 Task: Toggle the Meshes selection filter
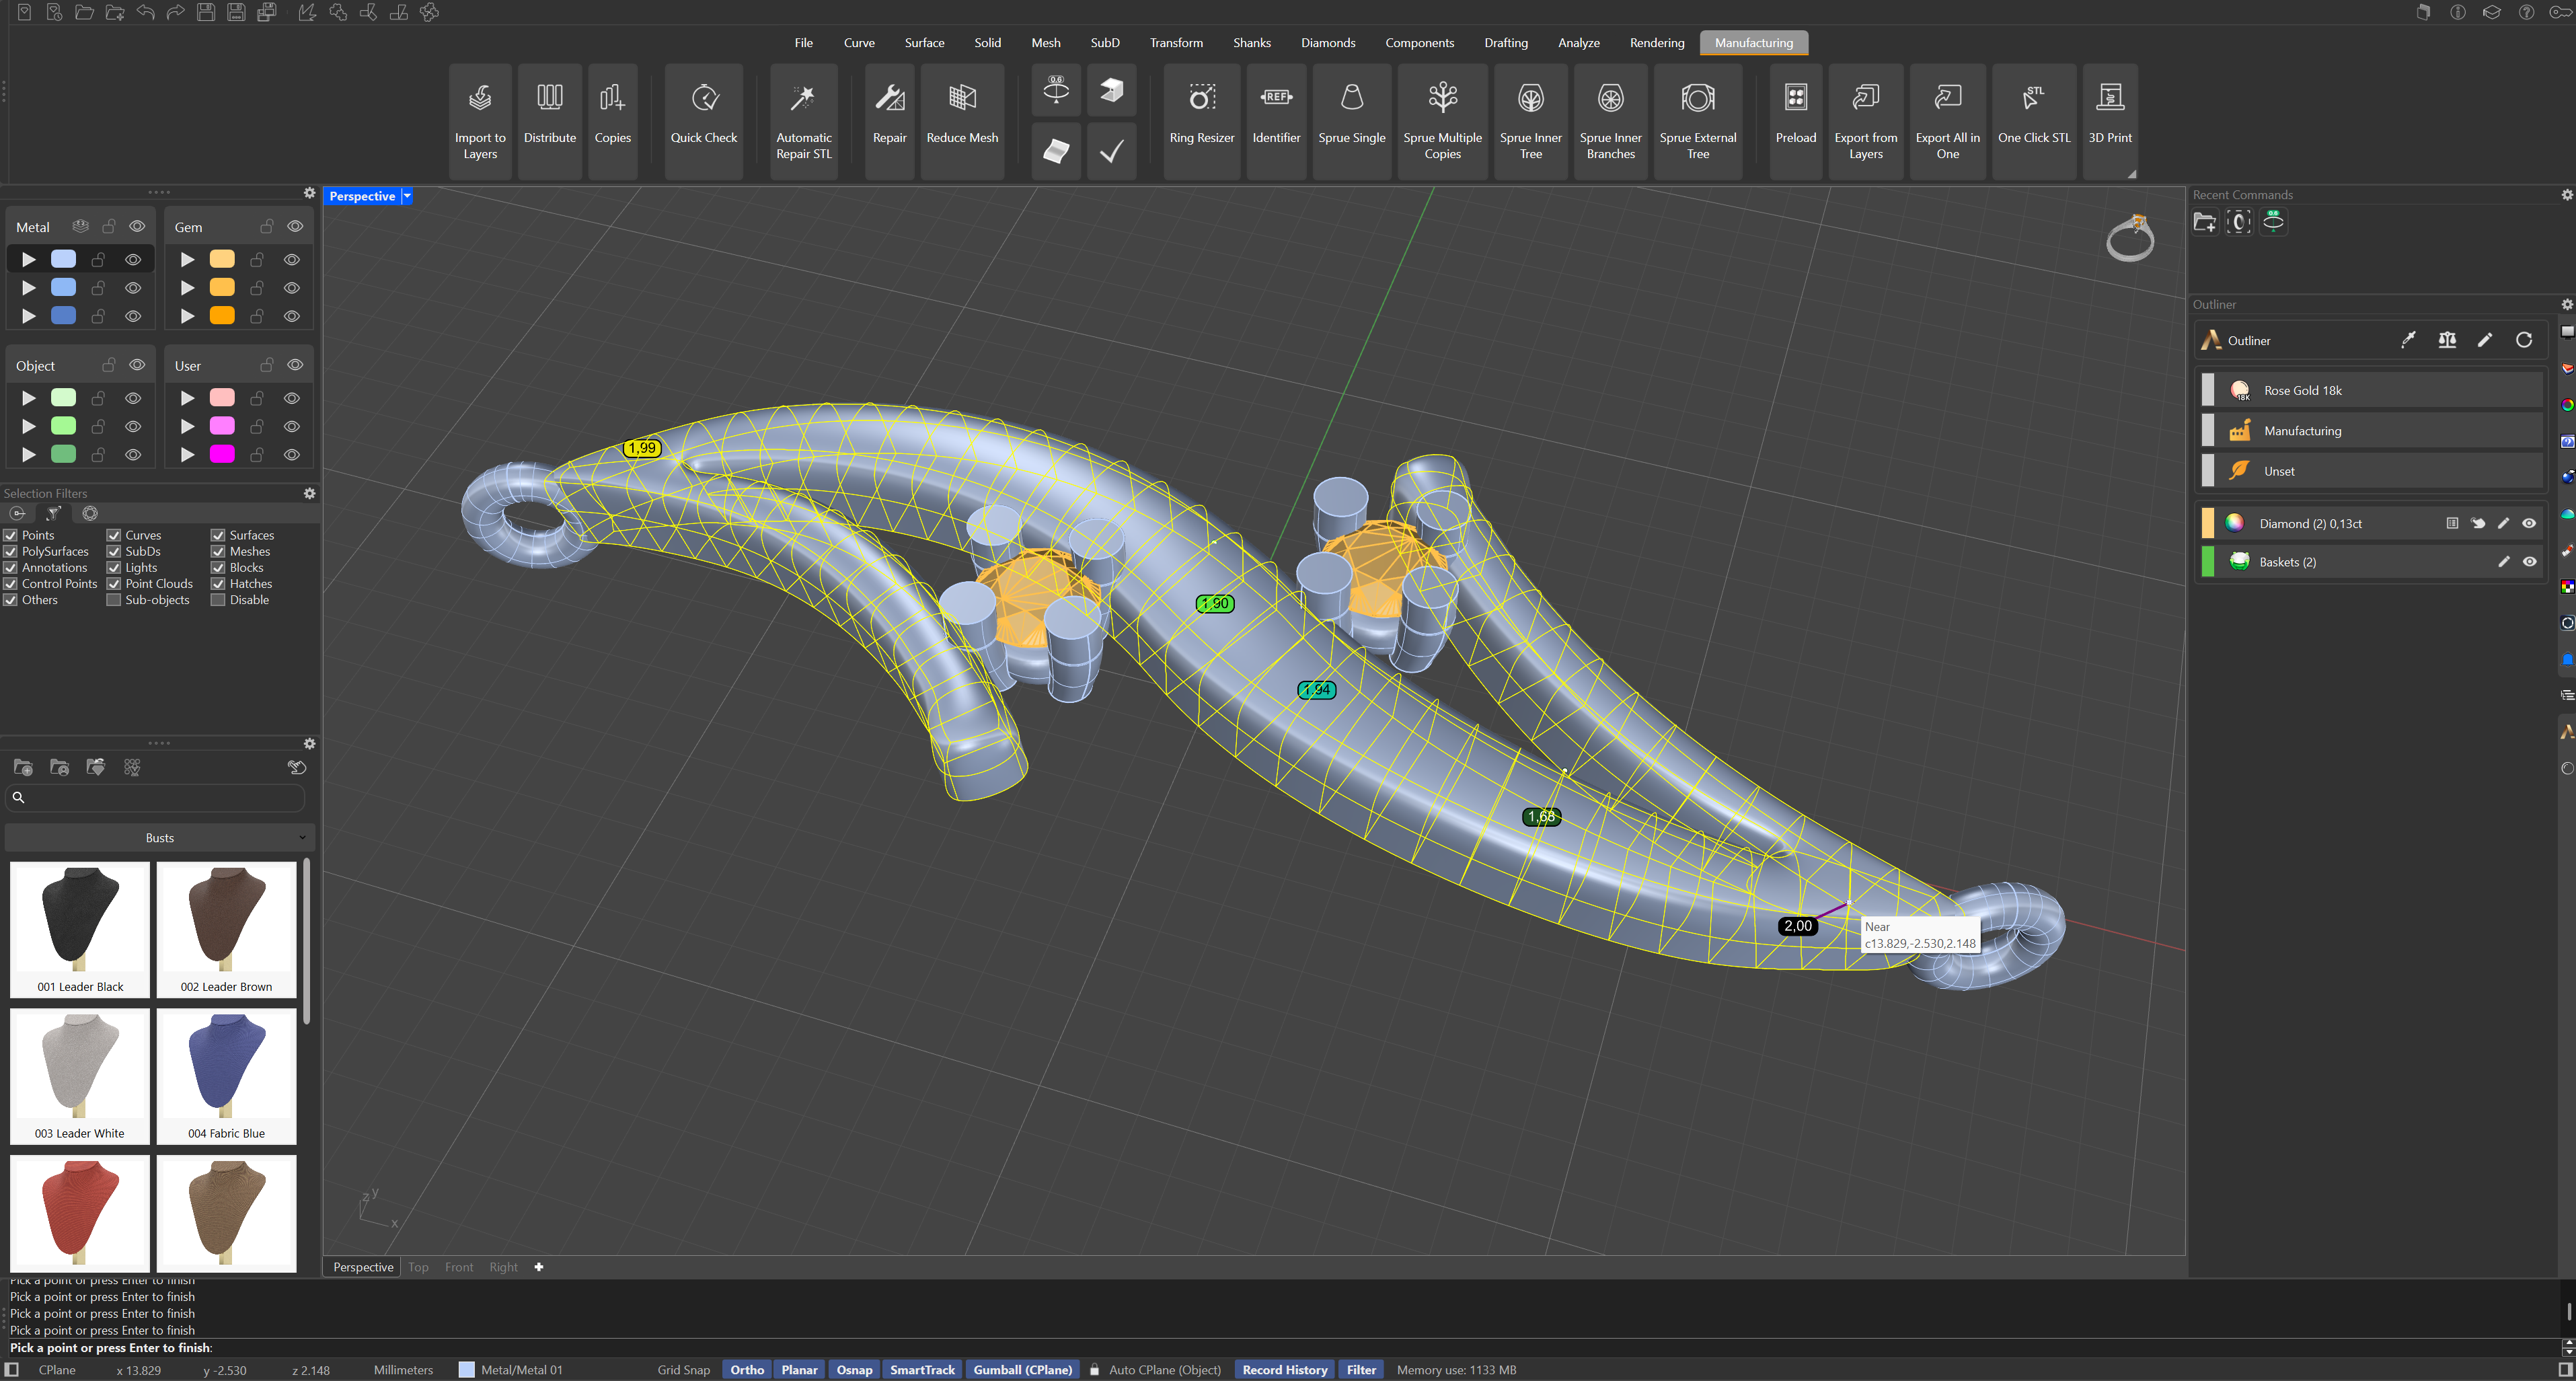218,551
